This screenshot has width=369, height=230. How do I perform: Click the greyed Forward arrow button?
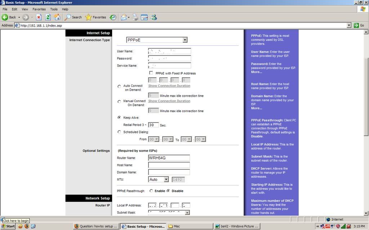coord(26,17)
